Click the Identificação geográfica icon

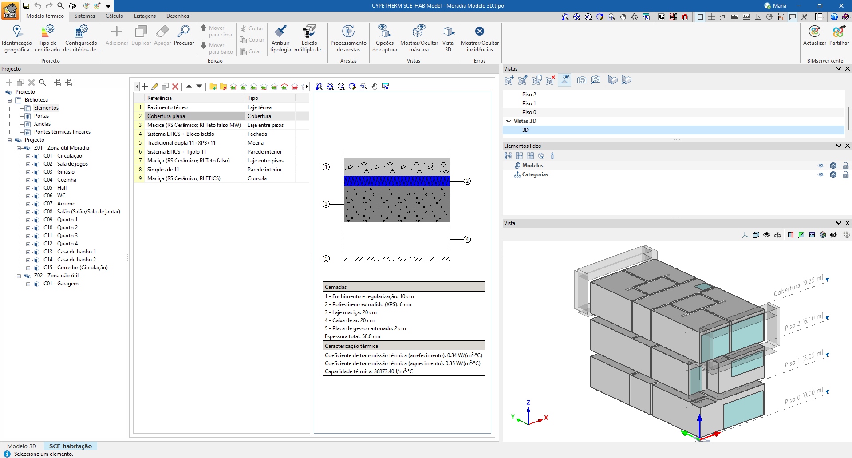17,32
